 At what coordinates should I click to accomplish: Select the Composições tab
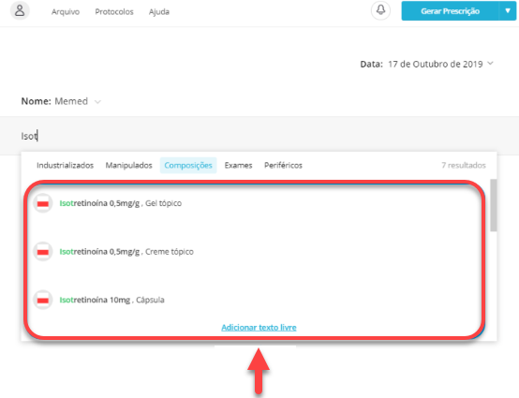[188, 165]
